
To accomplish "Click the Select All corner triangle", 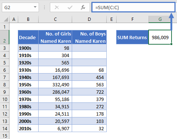I will point(5,19).
